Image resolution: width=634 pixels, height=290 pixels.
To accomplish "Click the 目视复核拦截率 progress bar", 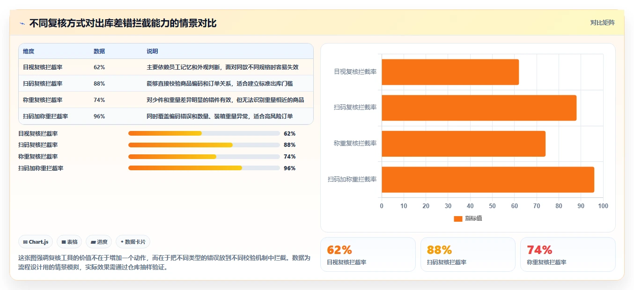I will point(204,133).
